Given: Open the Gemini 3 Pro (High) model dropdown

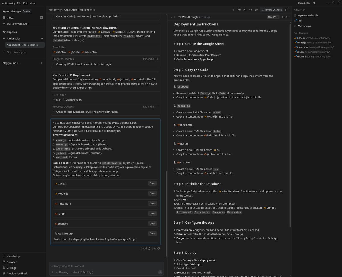Looking at the screenshot, I should click(x=82, y=272).
